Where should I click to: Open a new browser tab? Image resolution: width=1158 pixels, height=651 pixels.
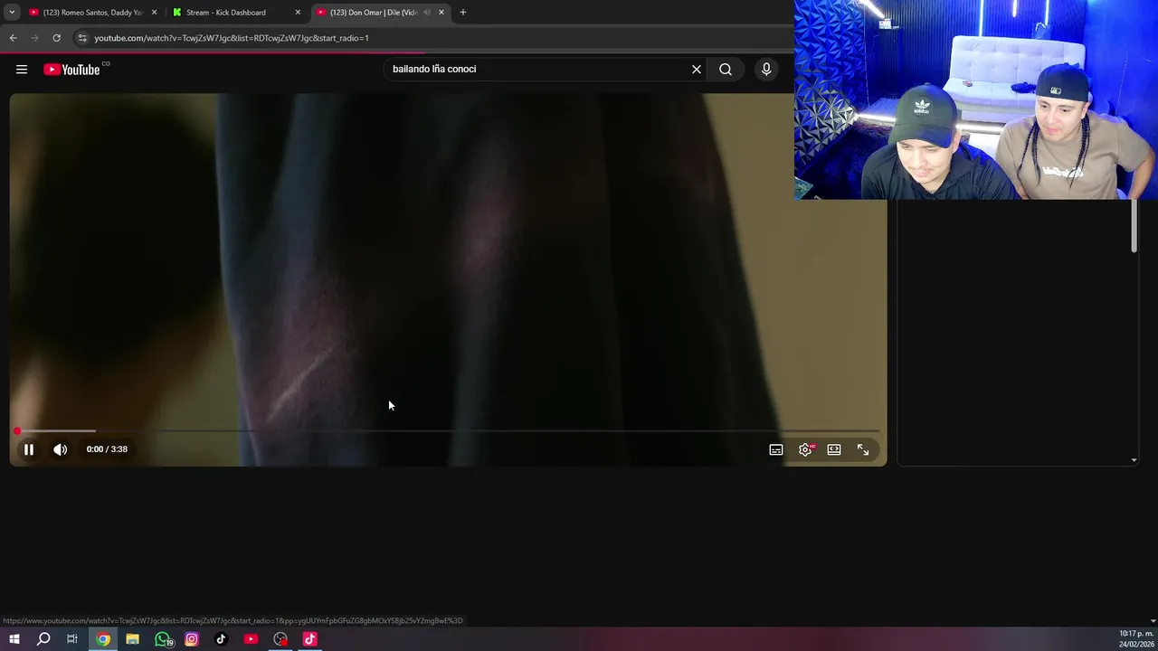click(x=463, y=13)
